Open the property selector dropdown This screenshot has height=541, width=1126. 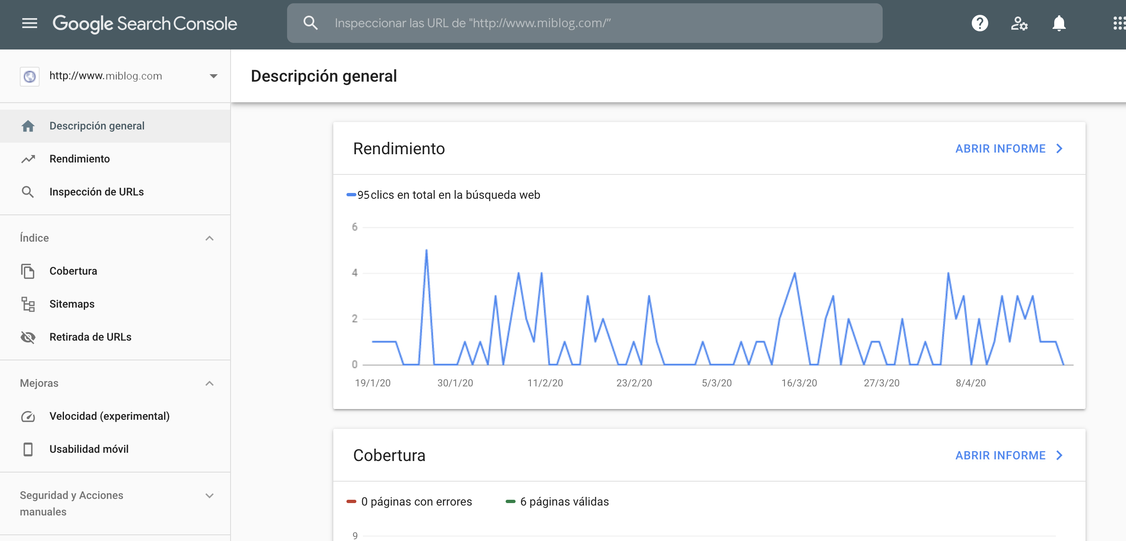(x=213, y=75)
